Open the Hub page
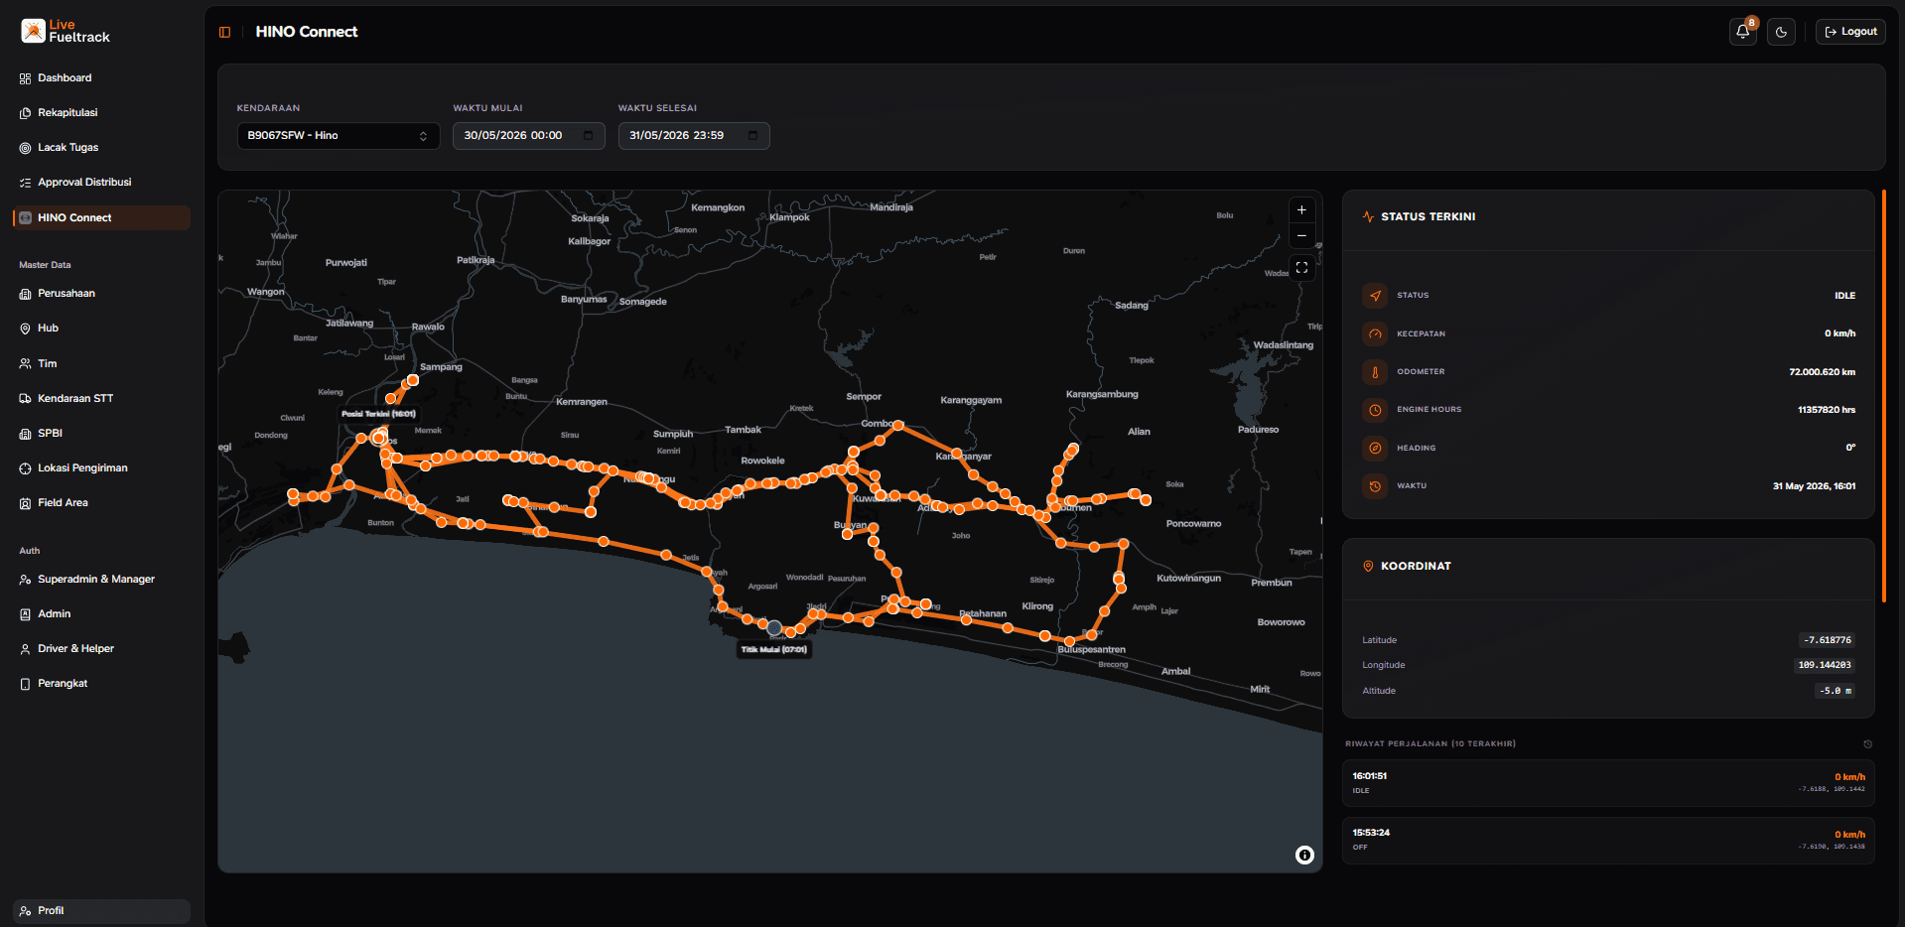 pyautogui.click(x=101, y=329)
